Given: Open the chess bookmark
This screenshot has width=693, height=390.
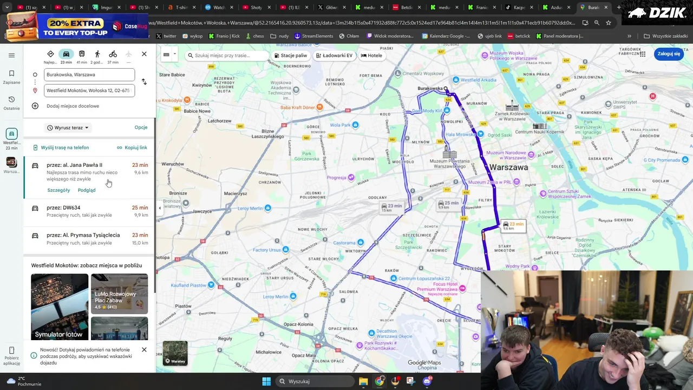Looking at the screenshot, I should (x=254, y=36).
